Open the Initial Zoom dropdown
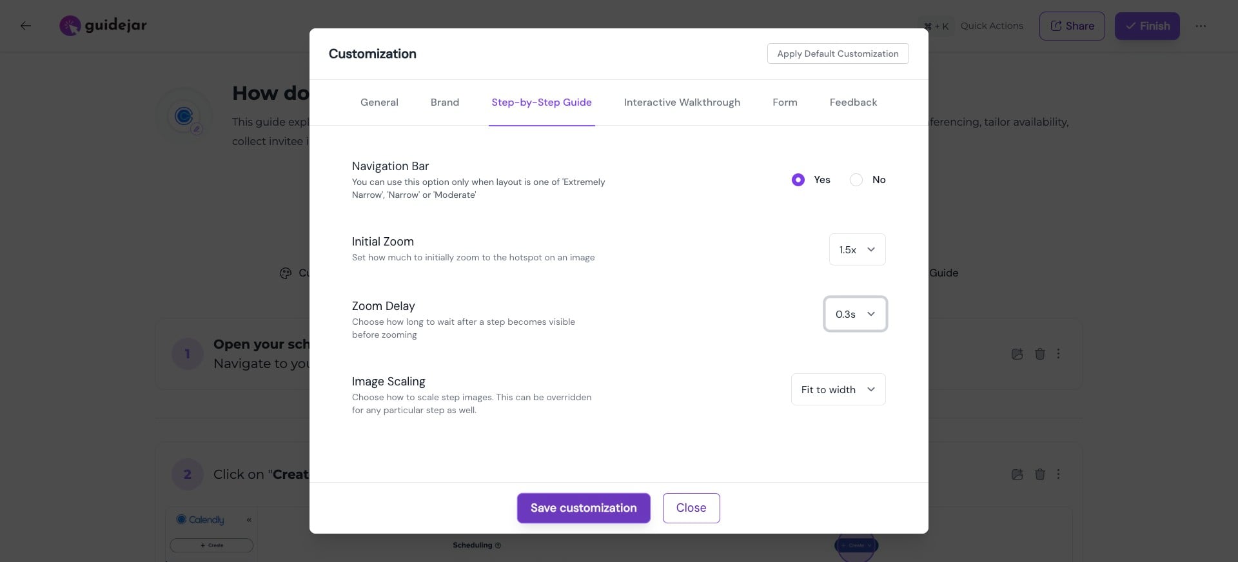 (857, 249)
